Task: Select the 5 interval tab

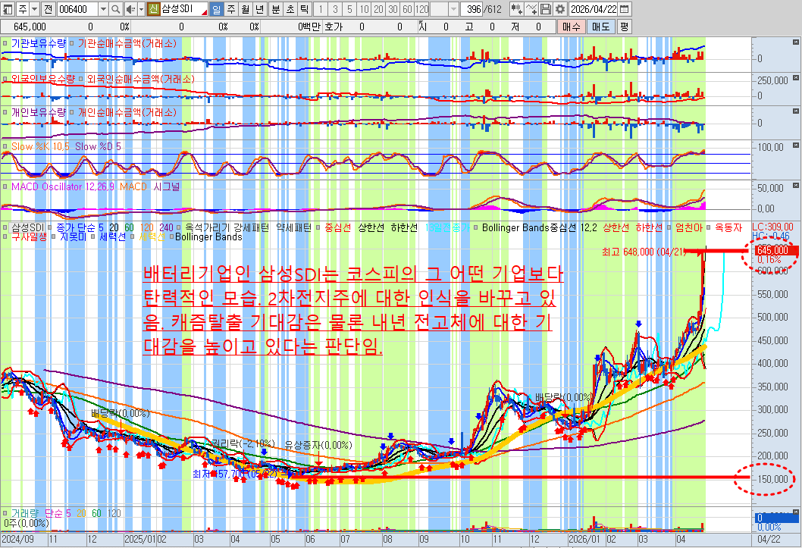Action: 349,9
